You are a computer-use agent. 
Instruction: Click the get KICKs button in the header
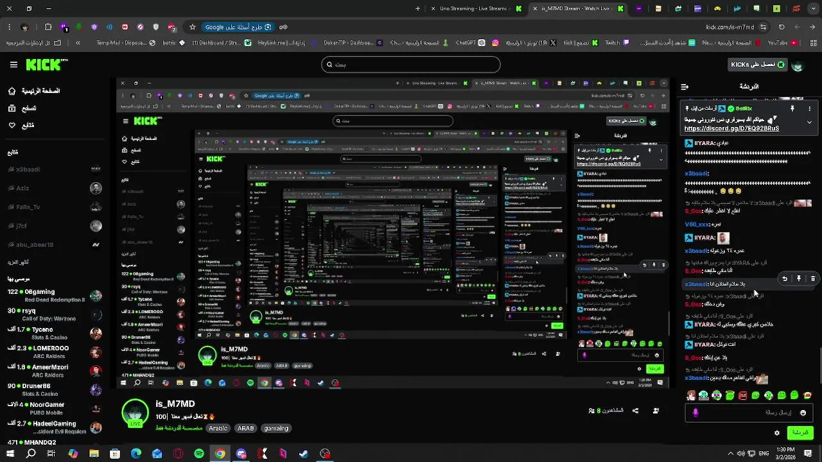pyautogui.click(x=757, y=65)
